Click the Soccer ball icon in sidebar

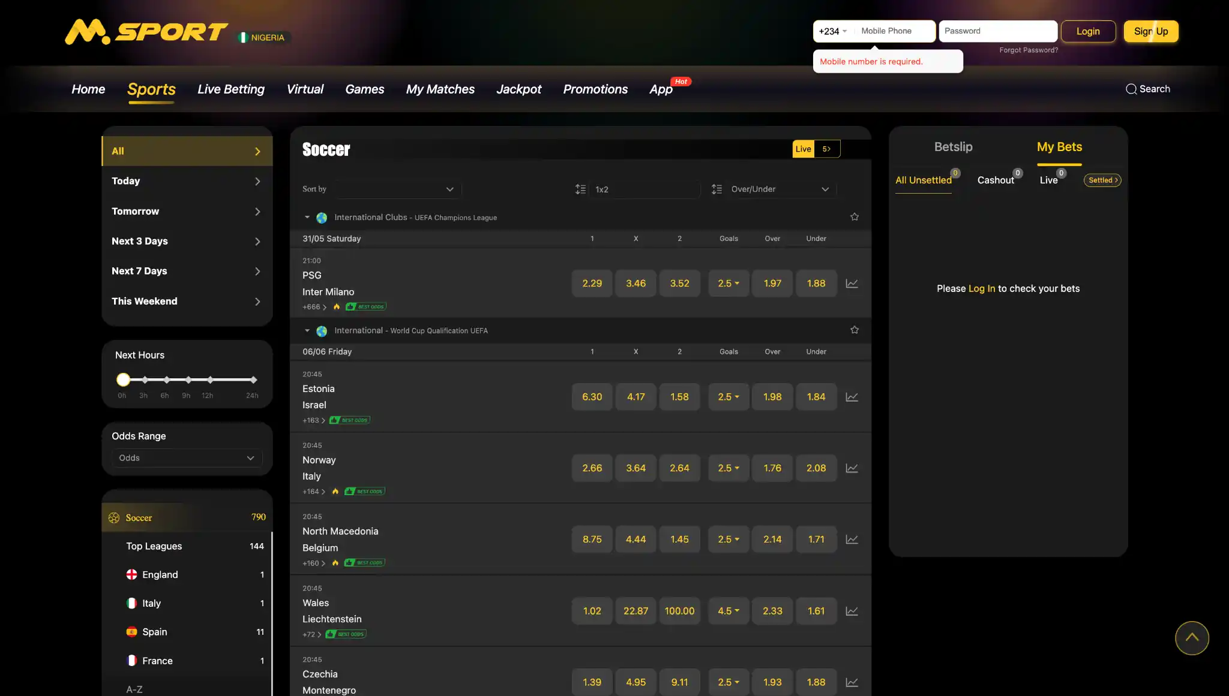(x=114, y=518)
